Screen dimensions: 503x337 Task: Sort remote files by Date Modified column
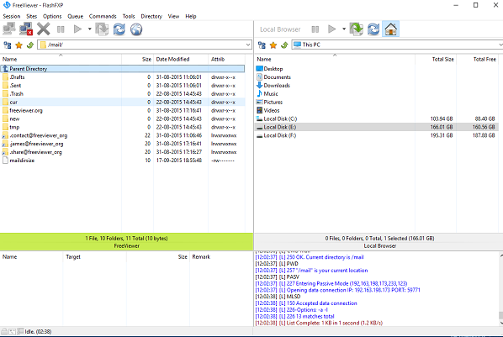coord(181,59)
